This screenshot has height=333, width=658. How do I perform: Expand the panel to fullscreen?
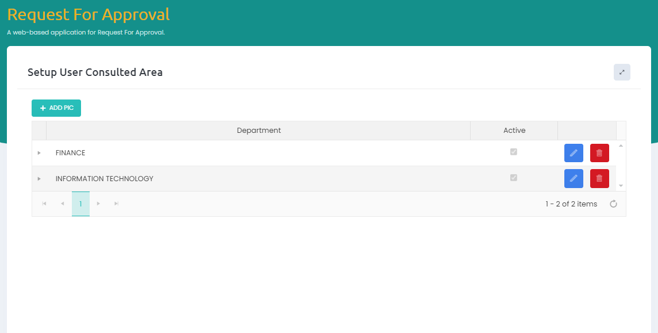pyautogui.click(x=622, y=72)
